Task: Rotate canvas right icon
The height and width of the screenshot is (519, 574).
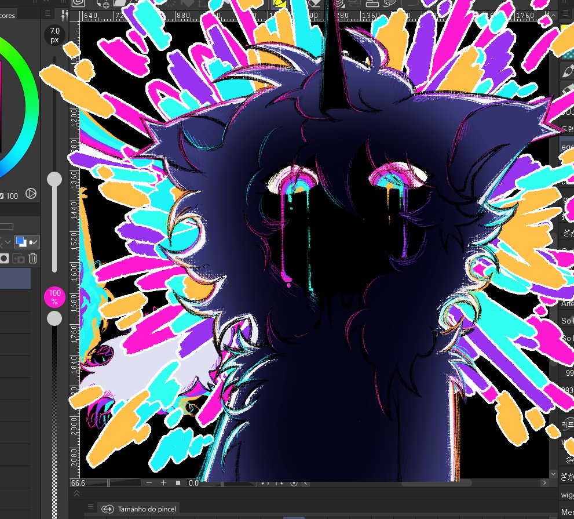Action: click(279, 483)
